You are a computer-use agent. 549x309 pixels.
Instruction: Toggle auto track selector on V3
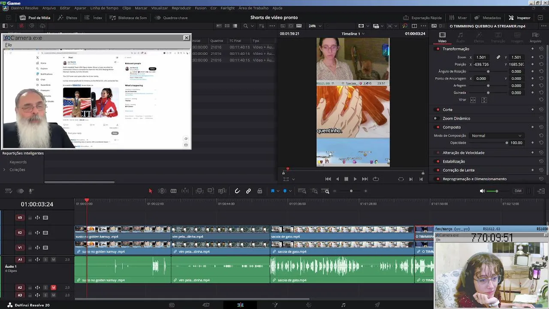[37, 218]
